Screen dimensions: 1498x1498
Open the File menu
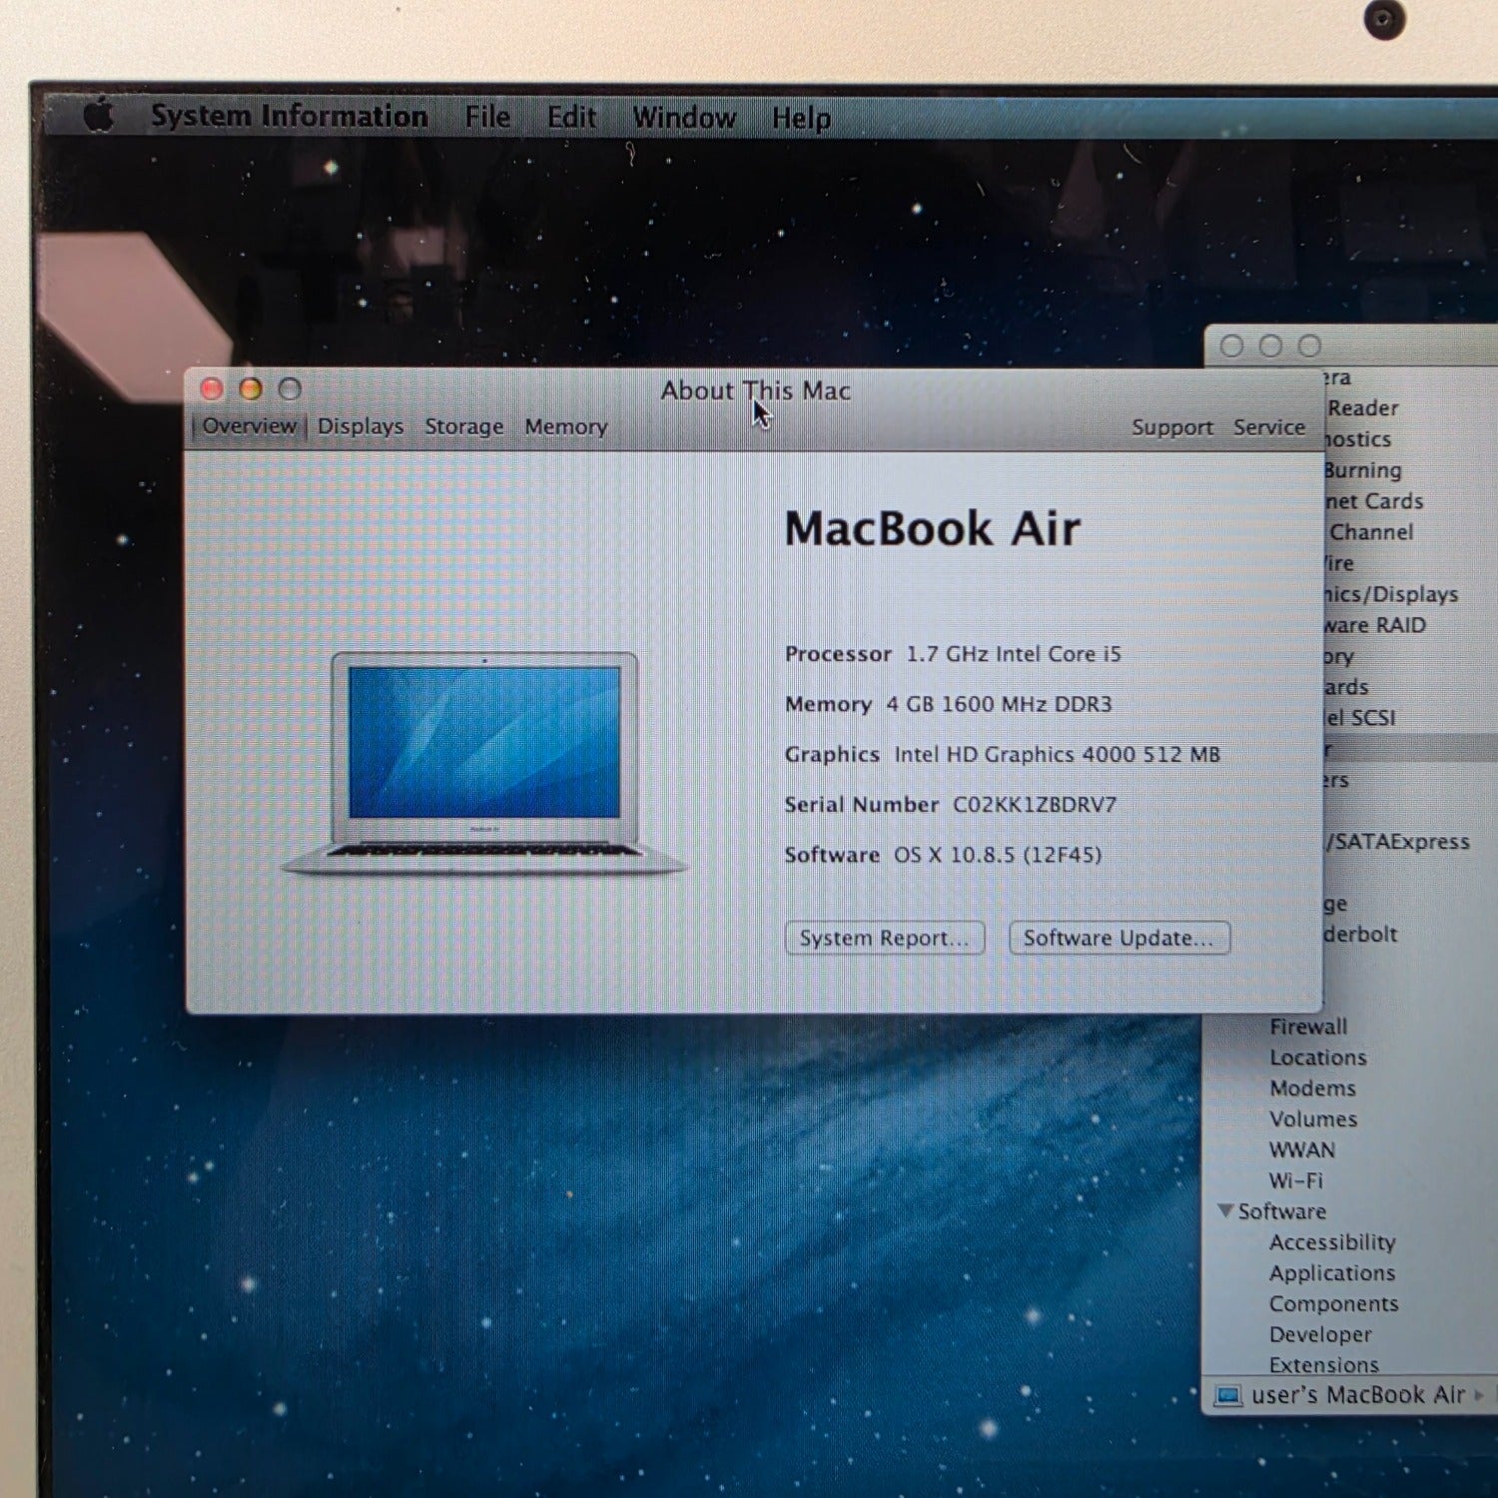click(487, 117)
